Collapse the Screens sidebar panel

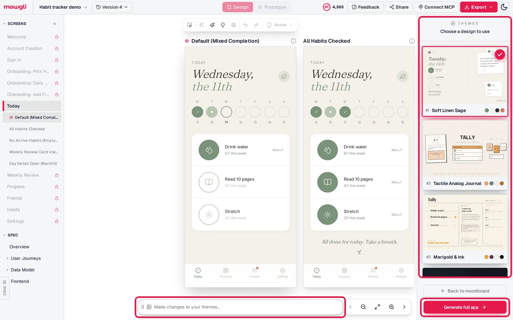(x=55, y=24)
